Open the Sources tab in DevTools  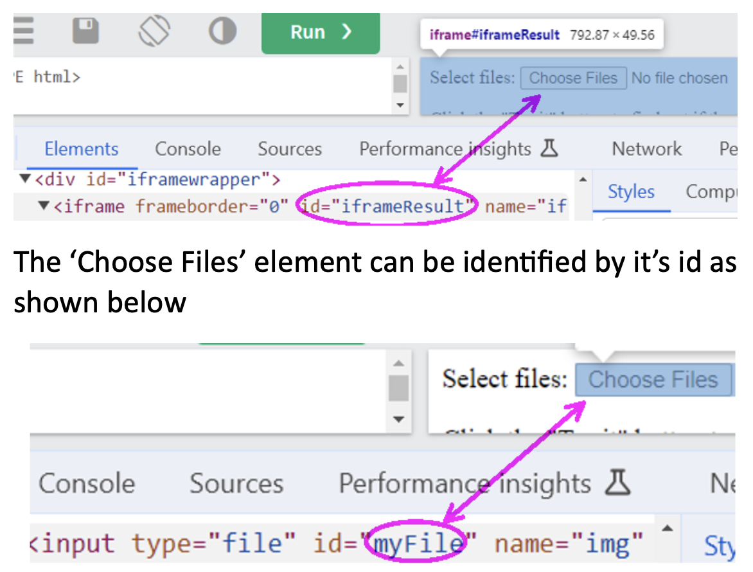click(290, 148)
